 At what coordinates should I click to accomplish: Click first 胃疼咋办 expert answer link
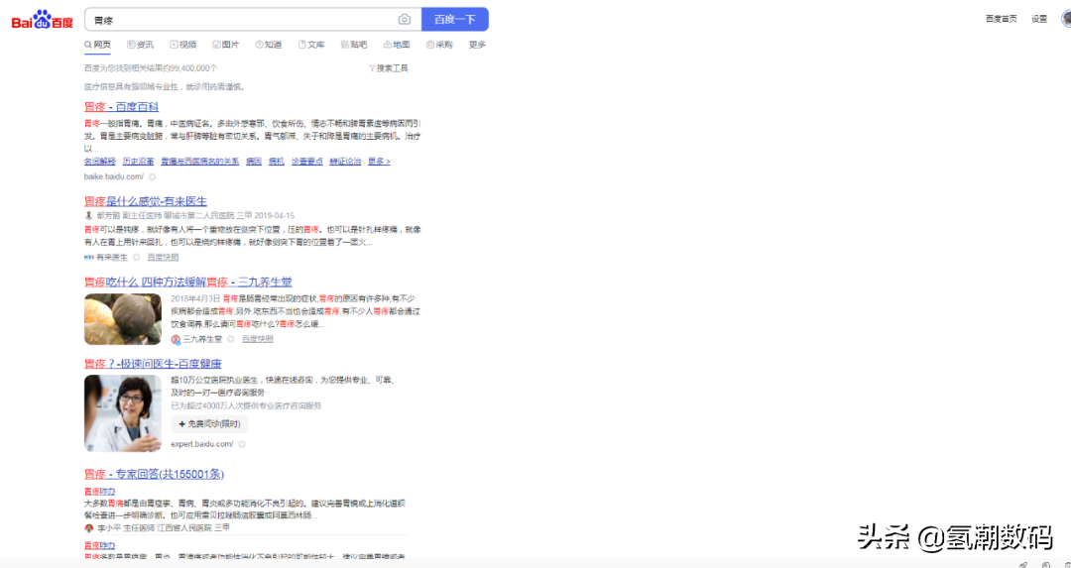tap(100, 492)
